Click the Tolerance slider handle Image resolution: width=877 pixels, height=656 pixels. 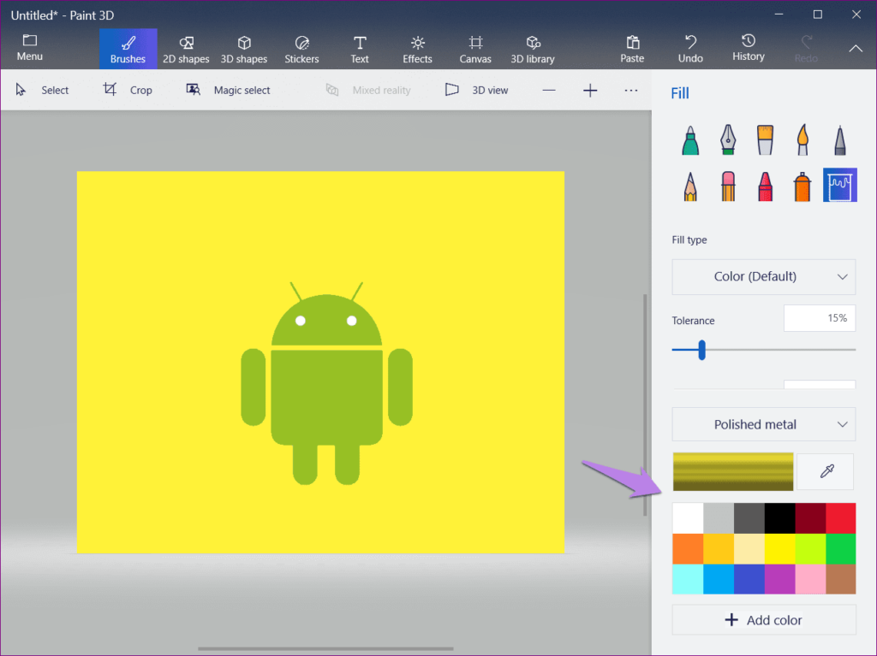coord(702,350)
